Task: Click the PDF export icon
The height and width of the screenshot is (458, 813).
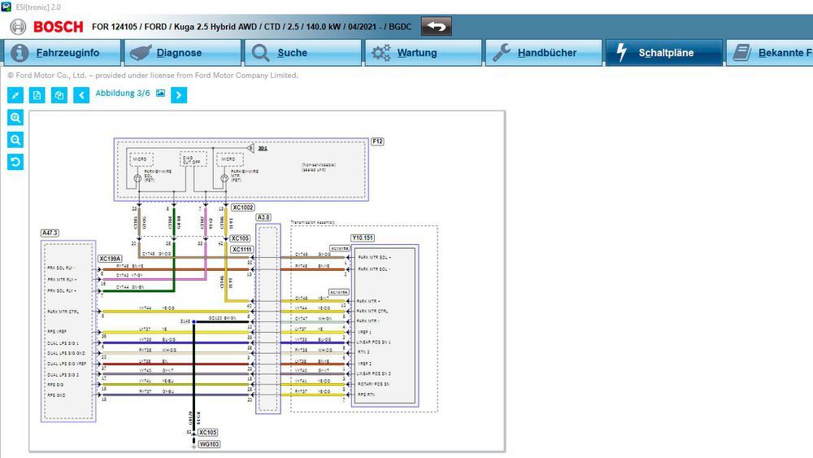Action: pyautogui.click(x=37, y=95)
